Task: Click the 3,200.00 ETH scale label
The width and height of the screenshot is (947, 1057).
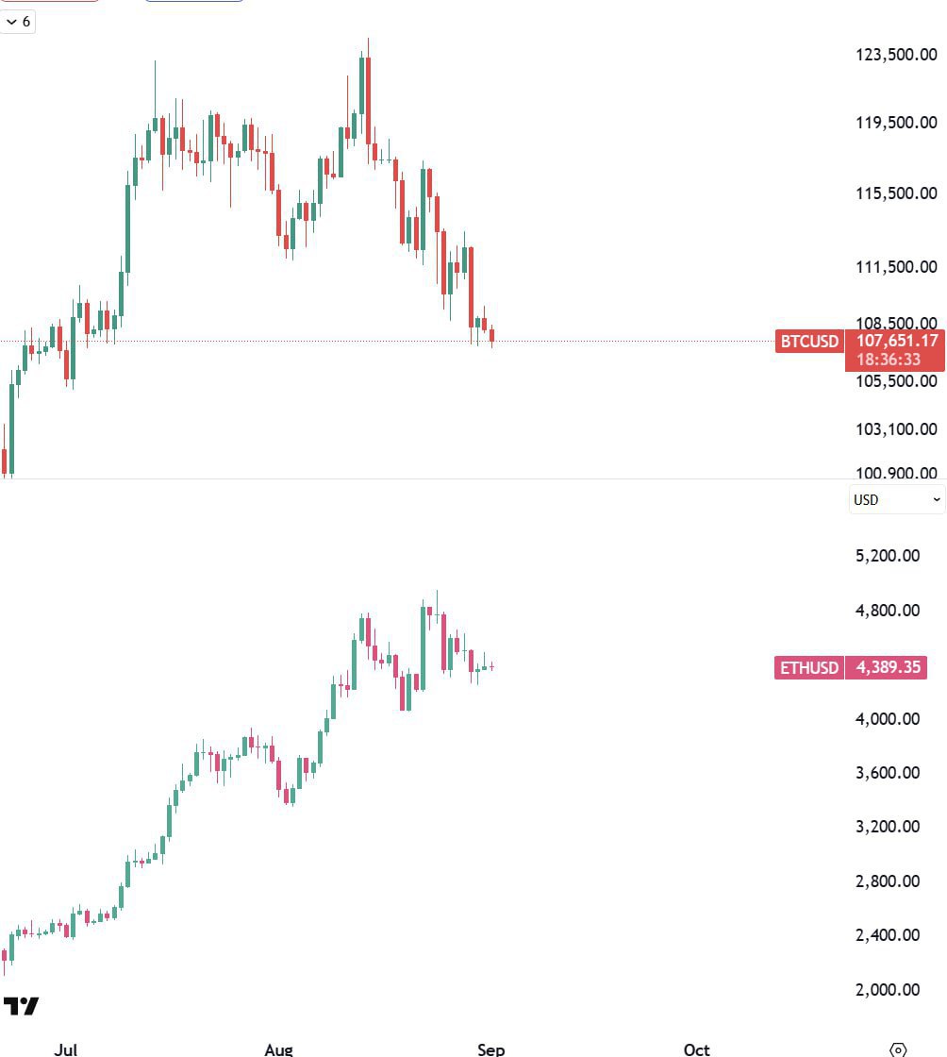Action: (x=887, y=827)
